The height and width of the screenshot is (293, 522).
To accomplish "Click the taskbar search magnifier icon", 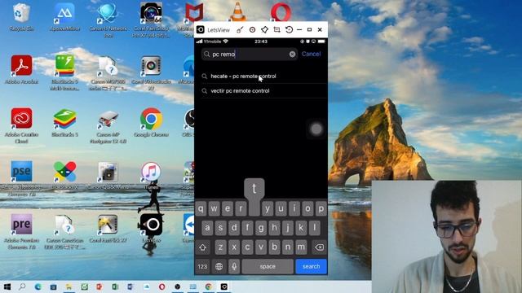I will 22,286.
